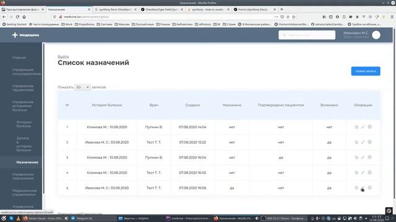This screenshot has height=222, width=396.
Task: Bookmark this page with the star icon
Action: 293,17
